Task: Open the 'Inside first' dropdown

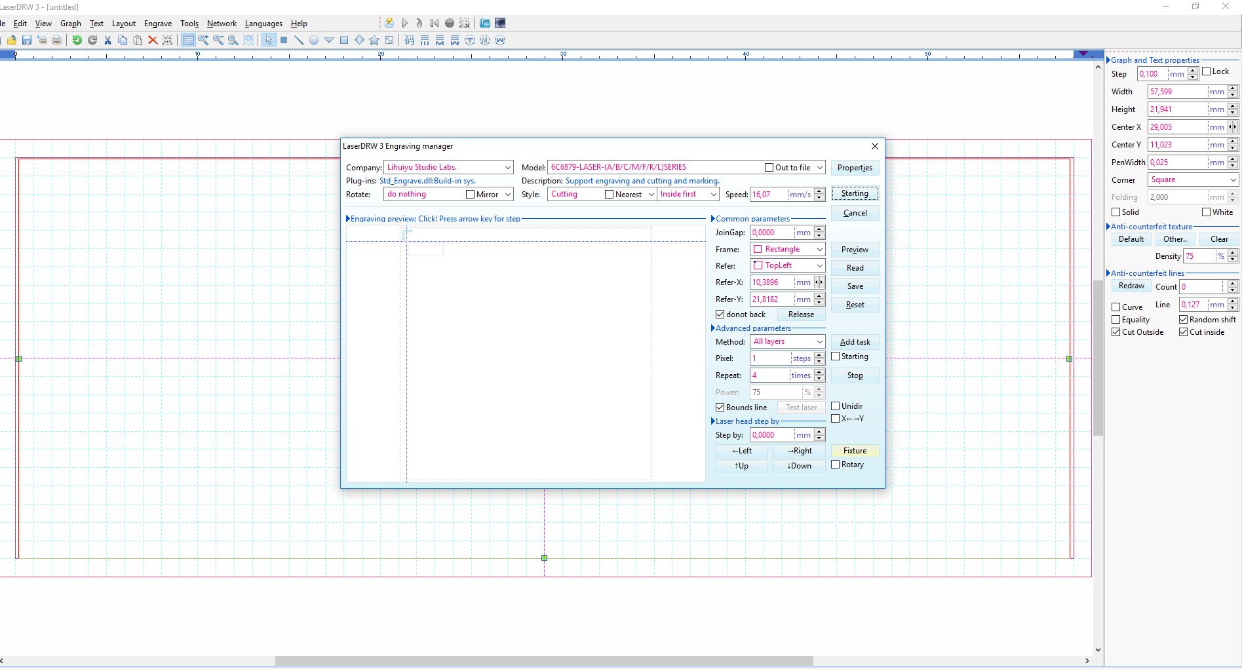Action: tap(714, 195)
